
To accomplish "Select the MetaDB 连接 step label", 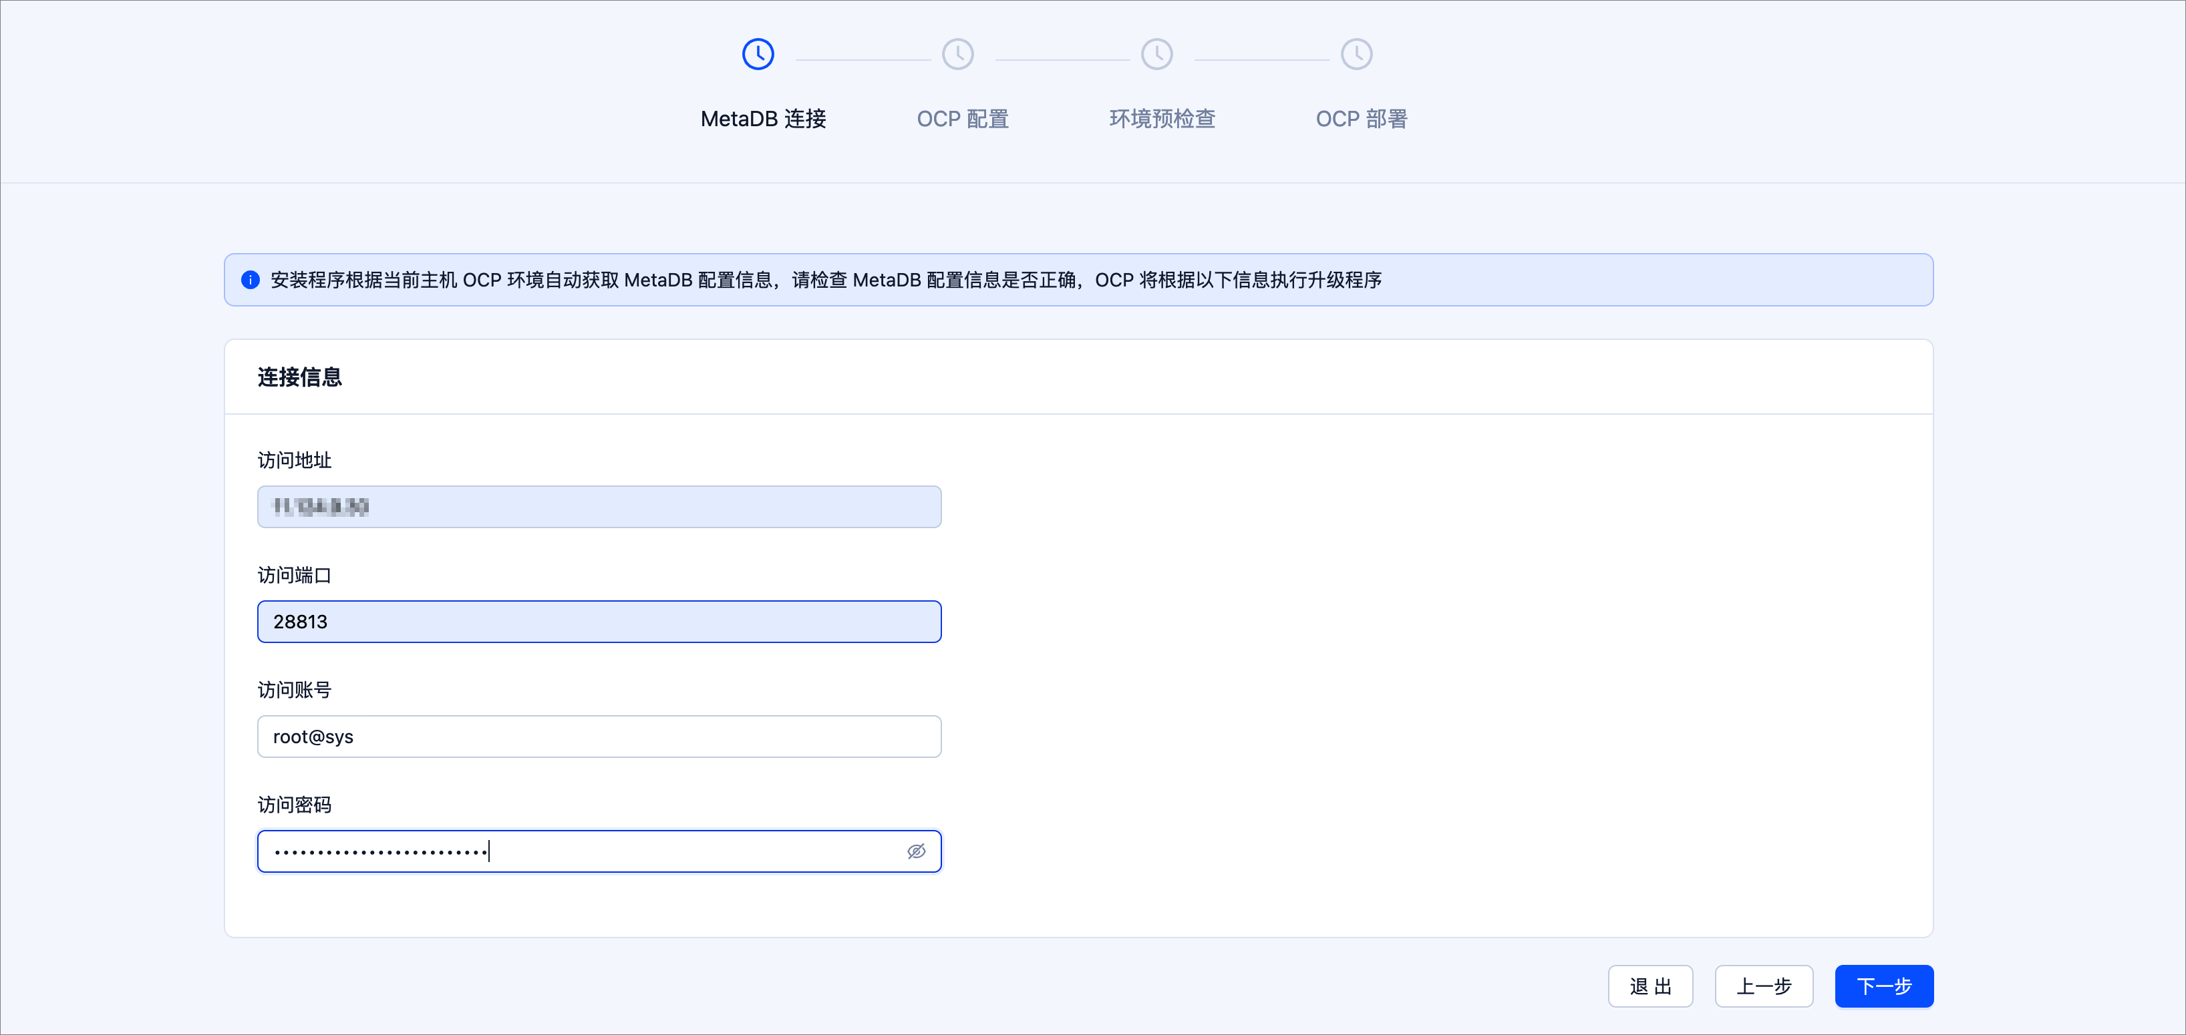I will 763,119.
